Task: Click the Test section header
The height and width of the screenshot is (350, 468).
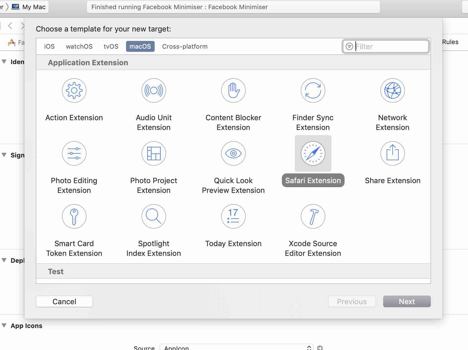Action: click(56, 272)
